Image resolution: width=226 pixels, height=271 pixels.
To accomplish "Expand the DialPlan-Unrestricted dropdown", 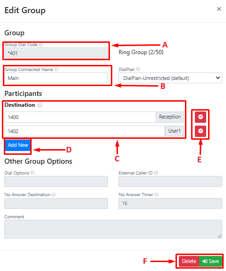I will [x=170, y=78].
